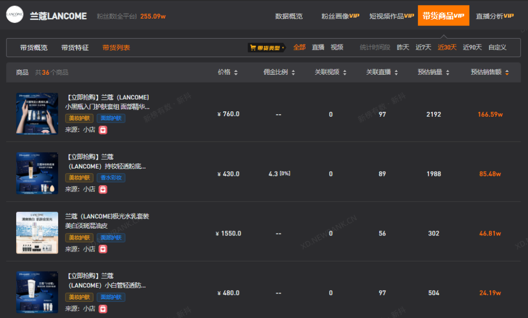Click follower count 255.09w
The width and height of the screenshot is (528, 318).
click(x=153, y=16)
